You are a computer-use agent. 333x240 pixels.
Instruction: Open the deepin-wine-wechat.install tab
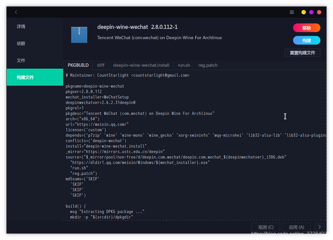(x=141, y=65)
